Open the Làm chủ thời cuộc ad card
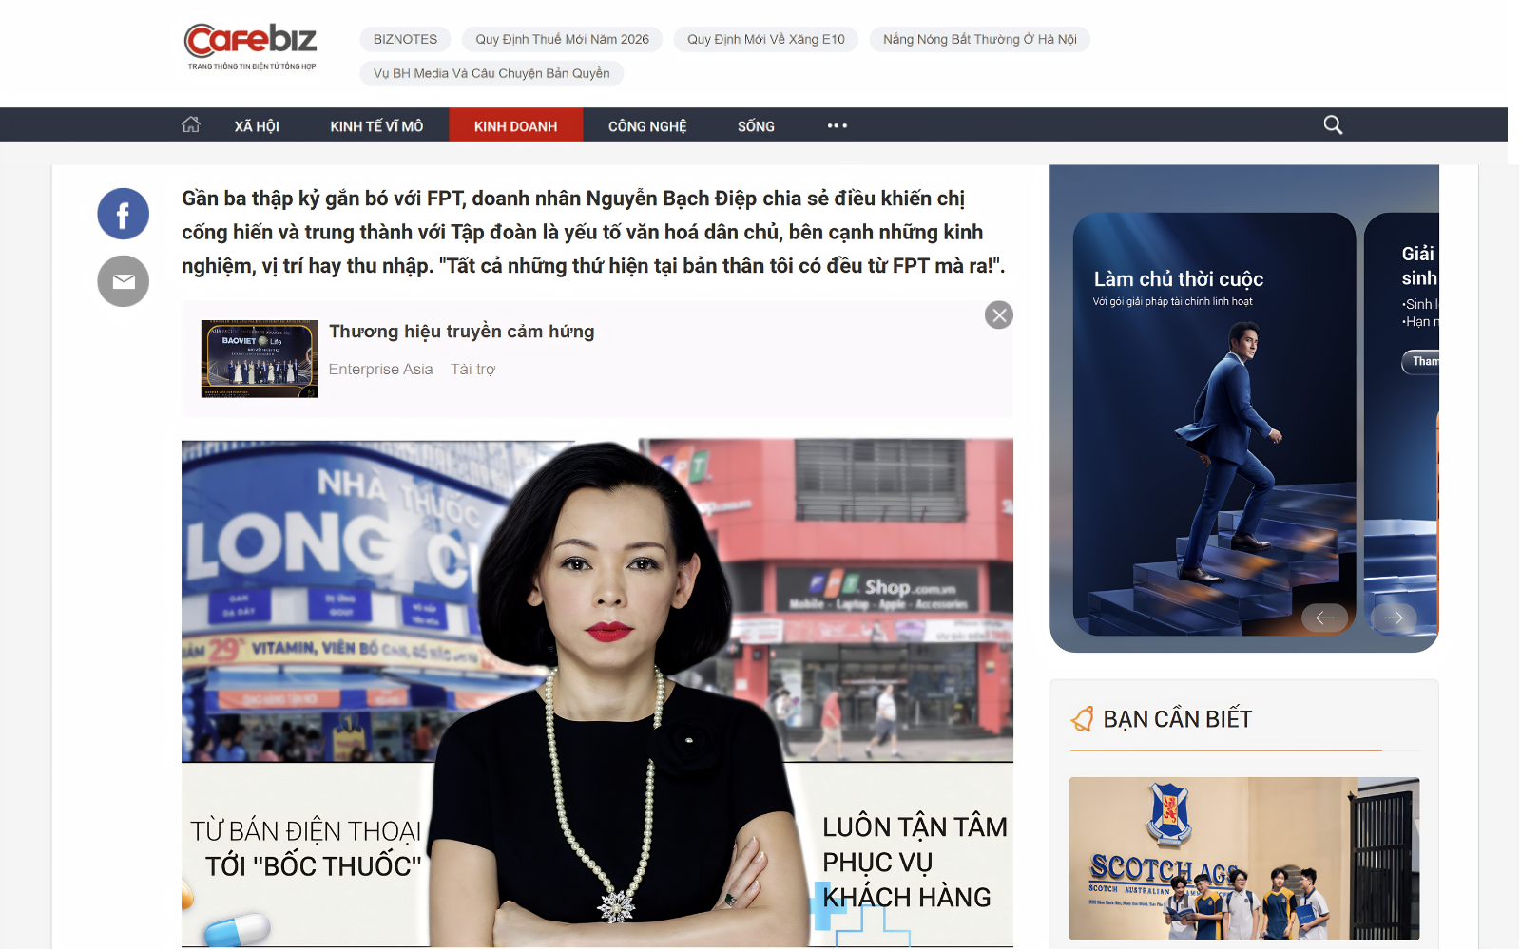 (x=1214, y=424)
